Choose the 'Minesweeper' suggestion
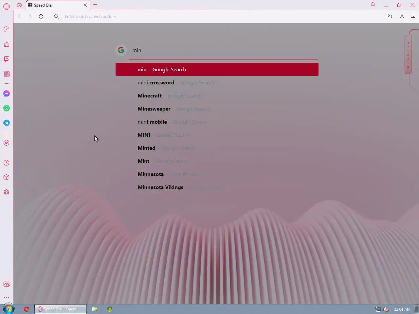Viewport: 419px width, 314px height. (x=217, y=109)
